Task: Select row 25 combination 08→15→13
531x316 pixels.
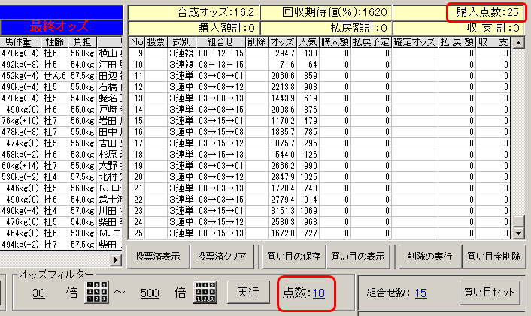Action: pos(221,233)
